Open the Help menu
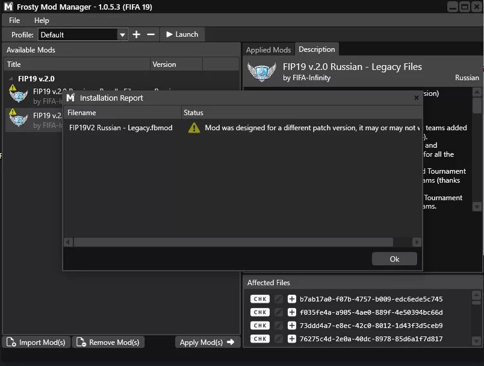The width and height of the screenshot is (484, 366). 42,21
